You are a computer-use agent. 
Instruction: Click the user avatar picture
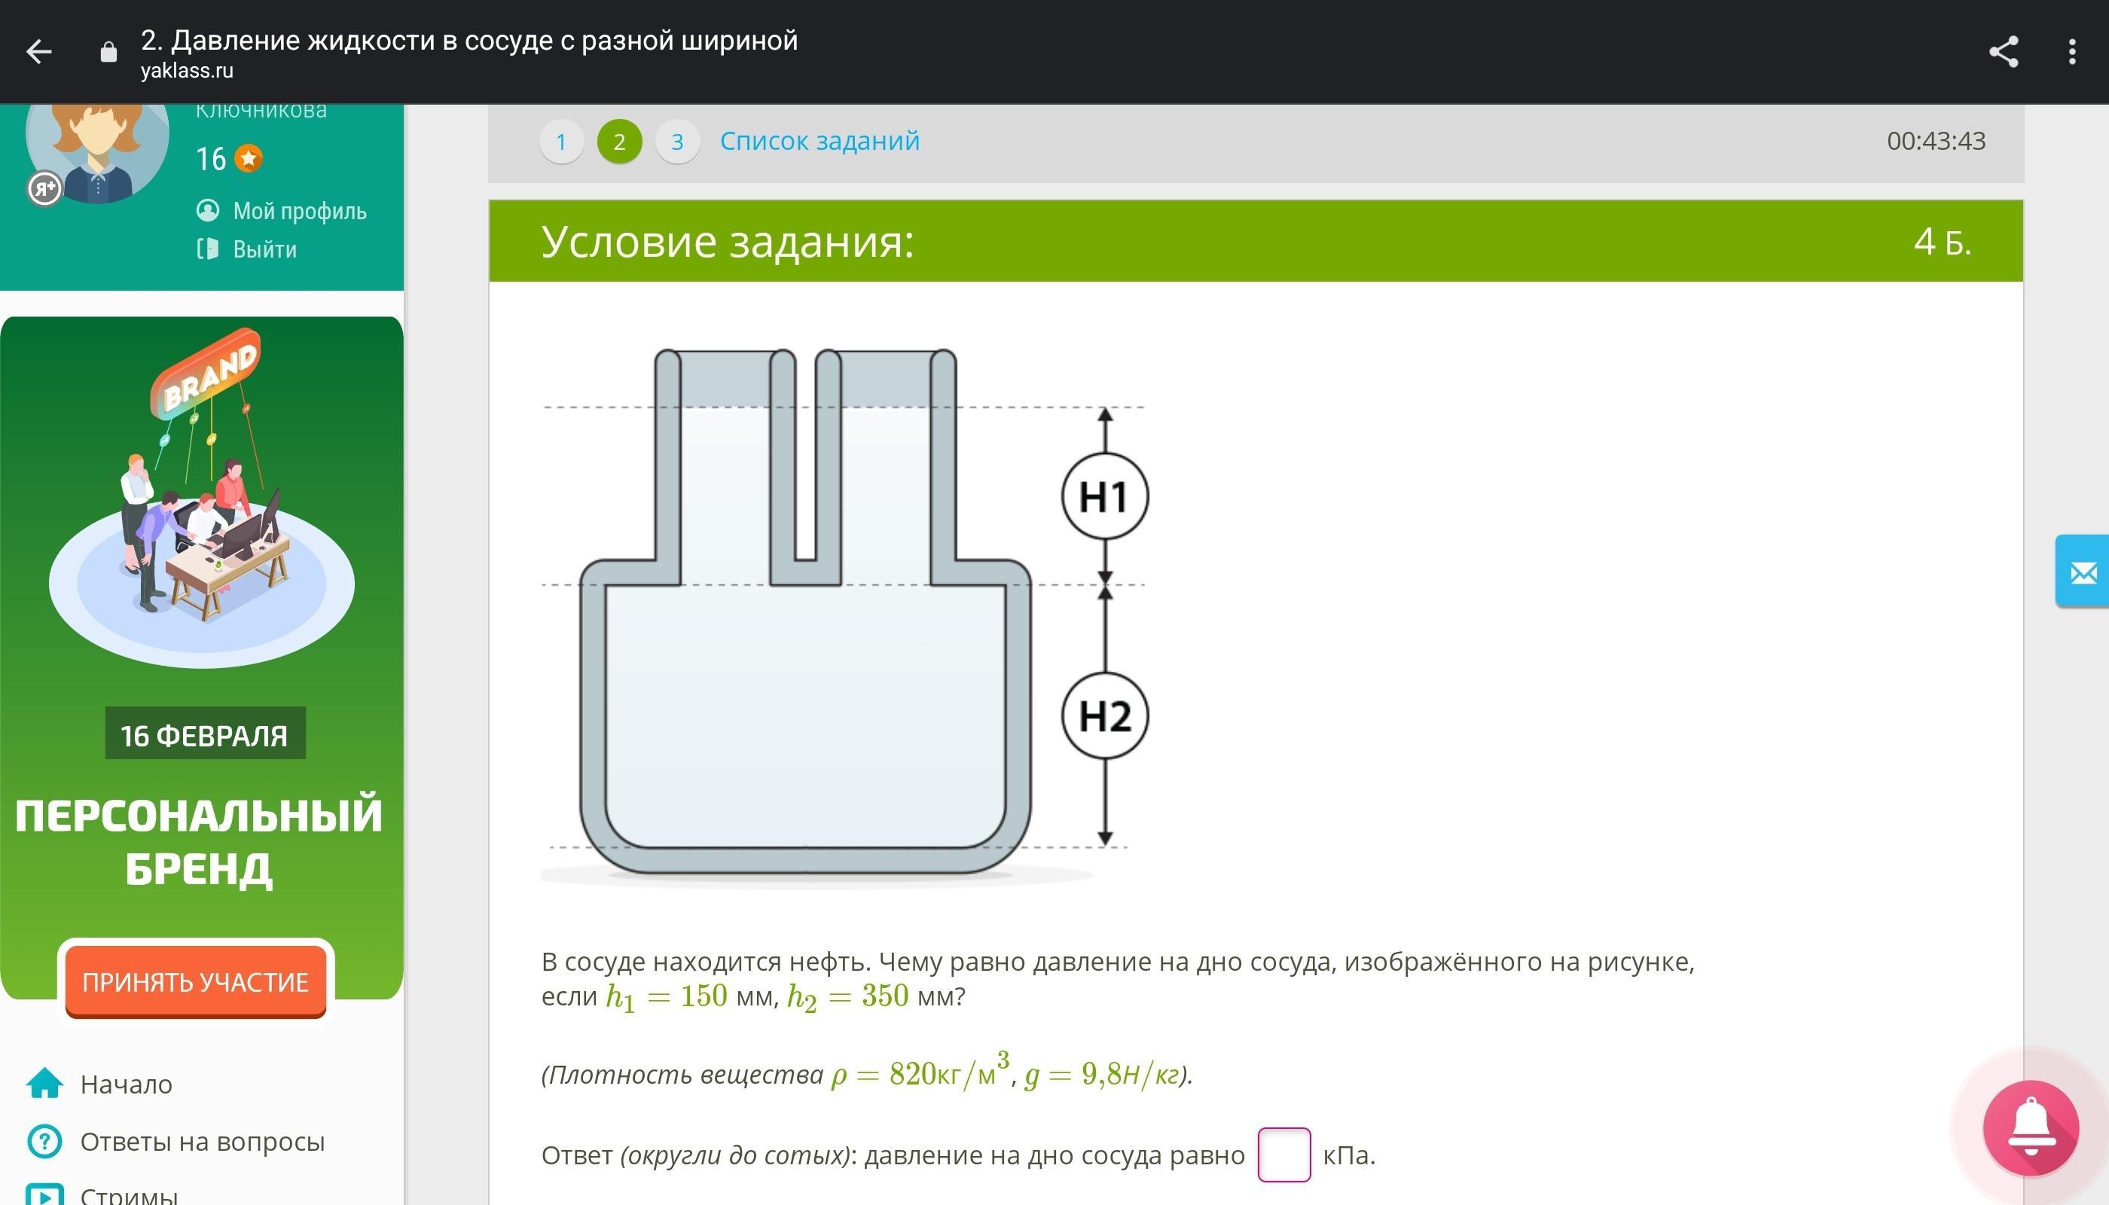(x=98, y=149)
